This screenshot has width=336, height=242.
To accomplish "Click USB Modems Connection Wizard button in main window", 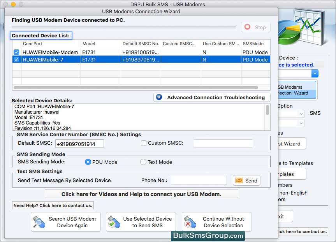I will [297, 90].
